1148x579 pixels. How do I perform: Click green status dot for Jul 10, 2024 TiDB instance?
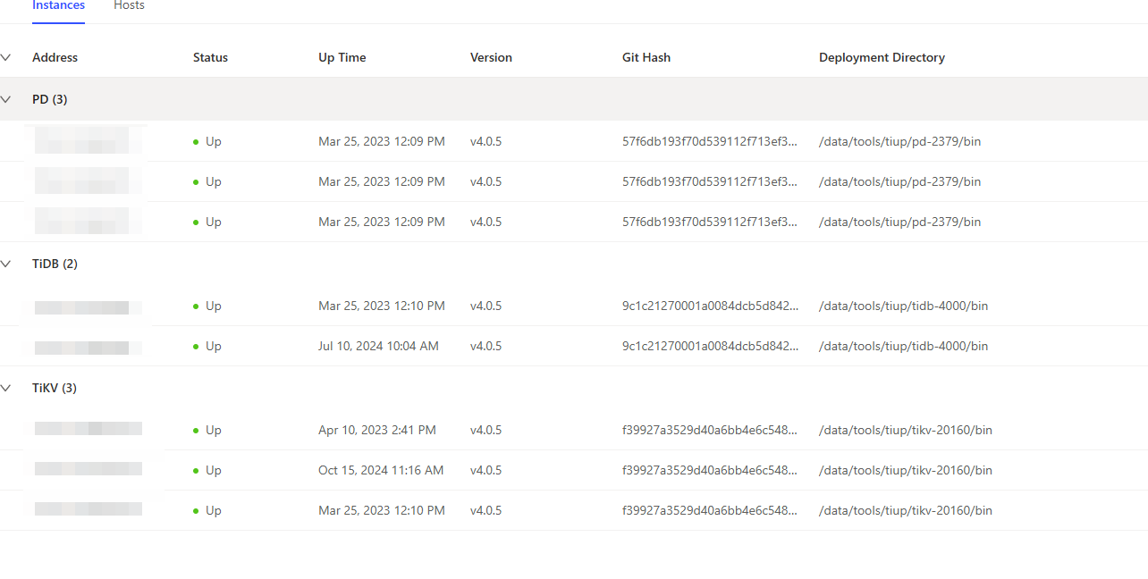pos(196,347)
